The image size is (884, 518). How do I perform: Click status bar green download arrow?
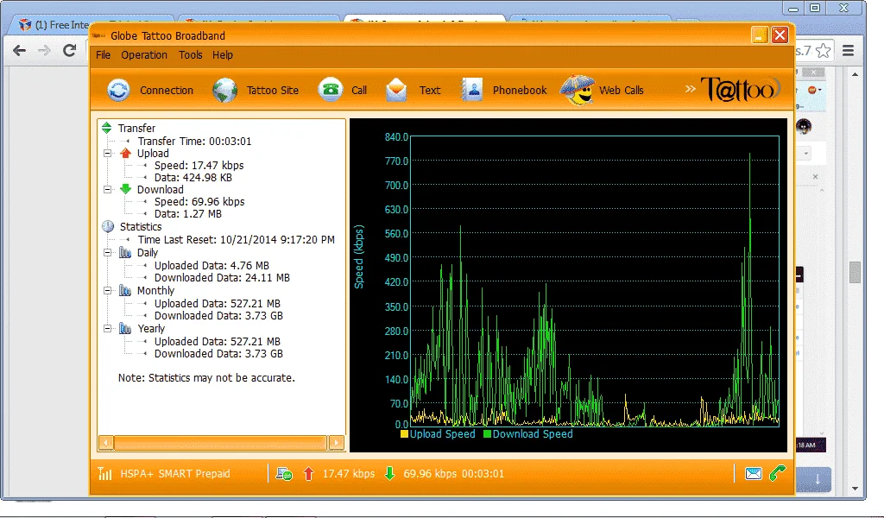(x=389, y=473)
